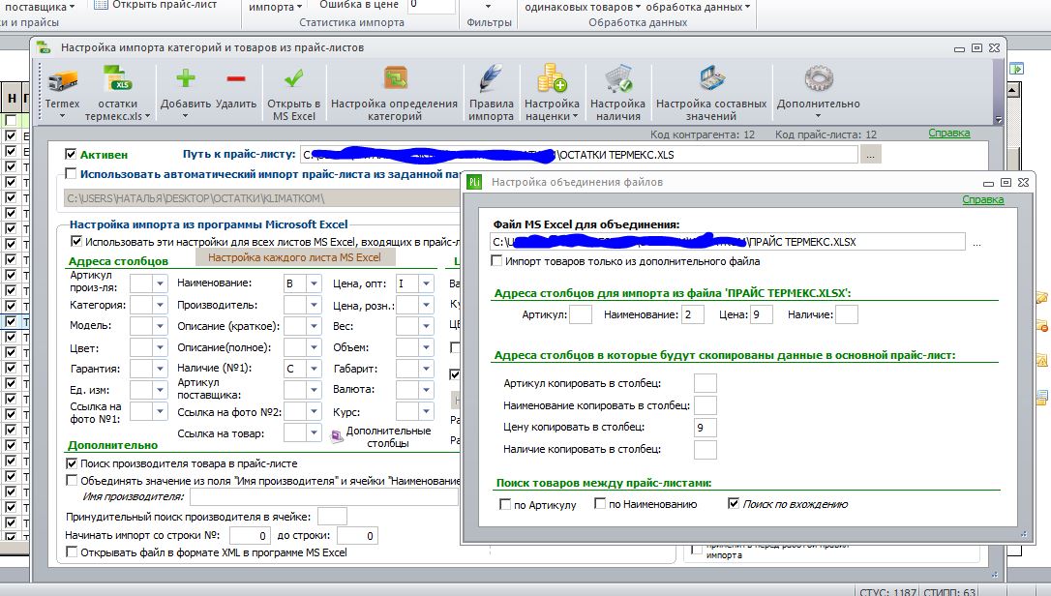1051x596 pixels.
Task: Open the обработка данных ribbon menu
Action: (699, 7)
